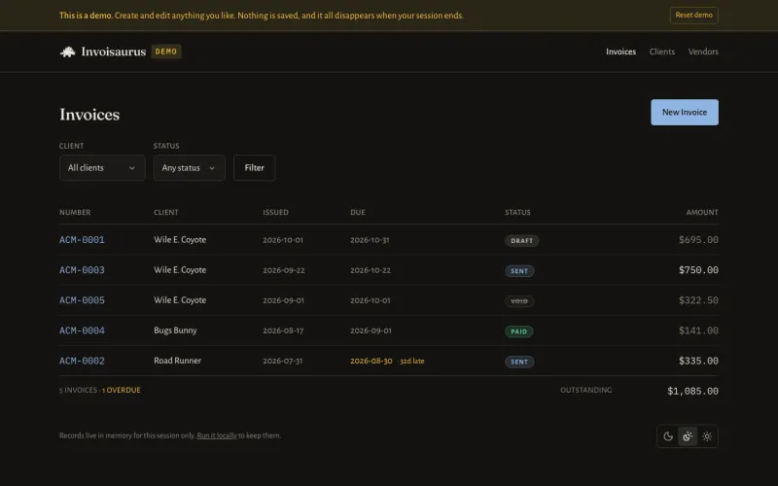Open invoice ACM-0005
Image resolution: width=778 pixels, height=486 pixels.
coord(82,300)
